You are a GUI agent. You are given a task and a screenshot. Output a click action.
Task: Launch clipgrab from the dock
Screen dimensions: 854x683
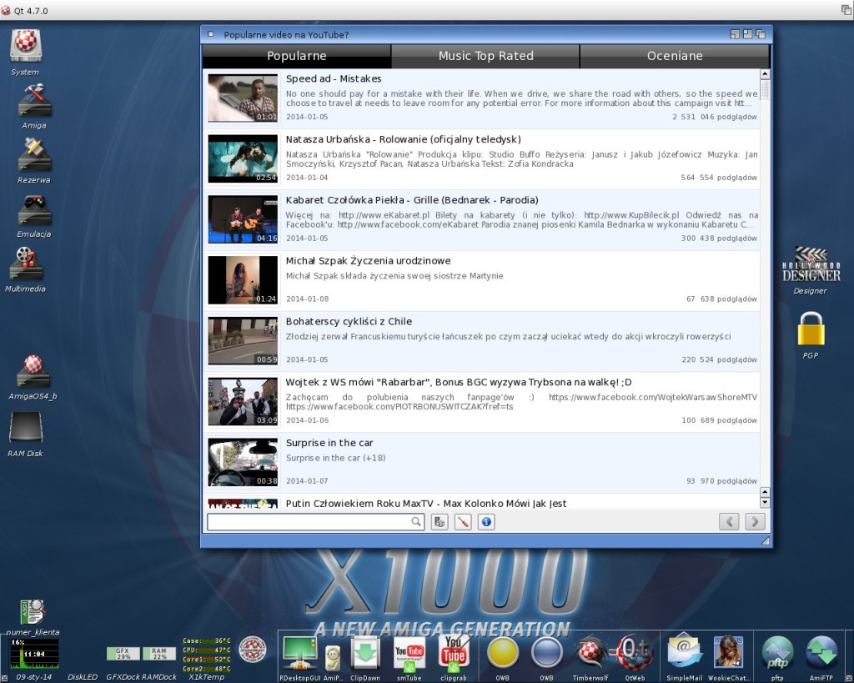(x=454, y=652)
